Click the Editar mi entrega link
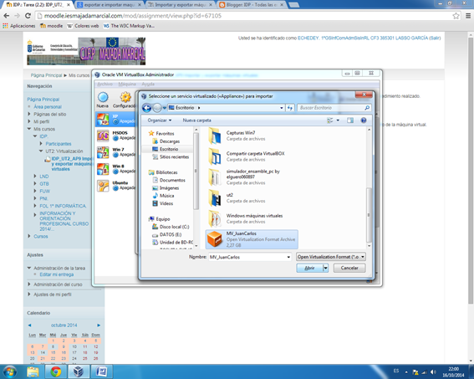Screen dimensions: 474x379 coord(57,274)
